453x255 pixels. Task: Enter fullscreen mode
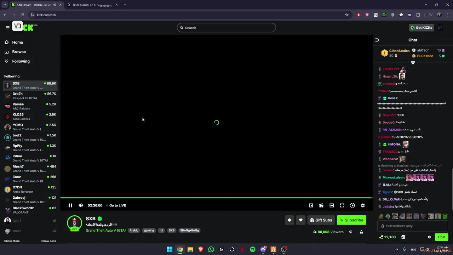click(342, 205)
